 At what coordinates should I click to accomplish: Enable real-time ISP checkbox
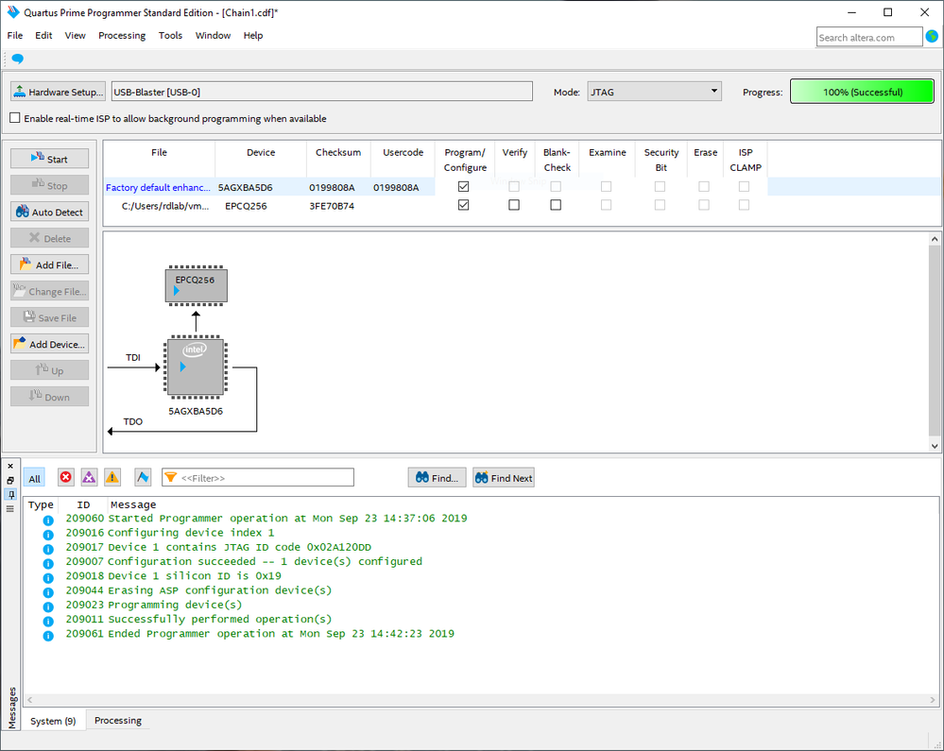point(15,119)
